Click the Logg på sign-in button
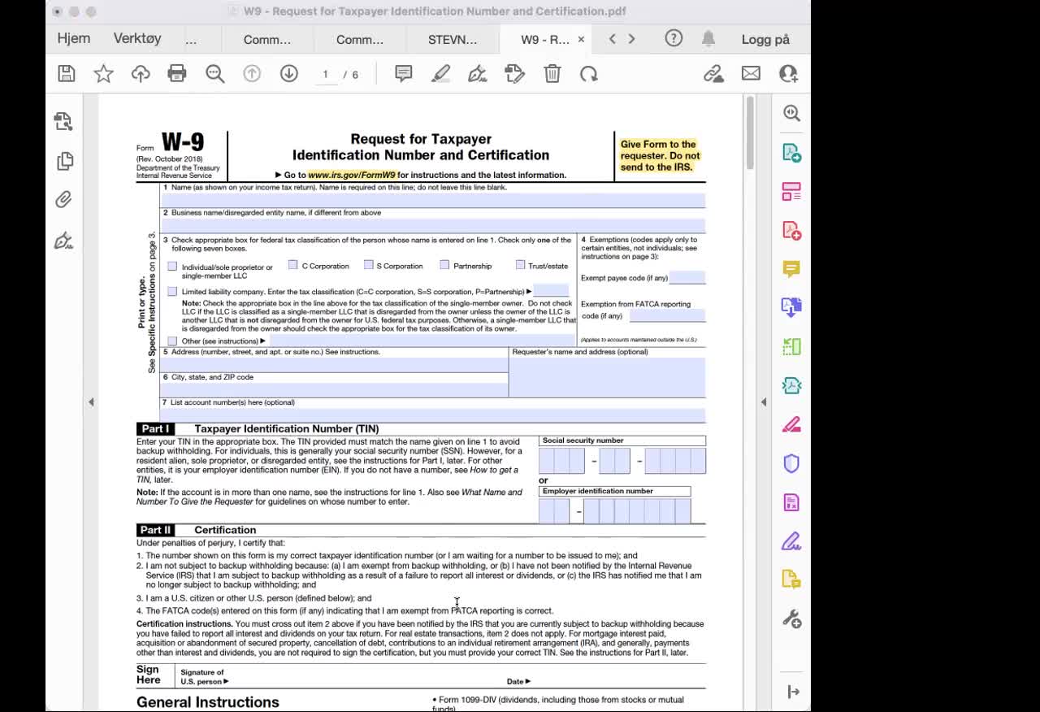 765,39
